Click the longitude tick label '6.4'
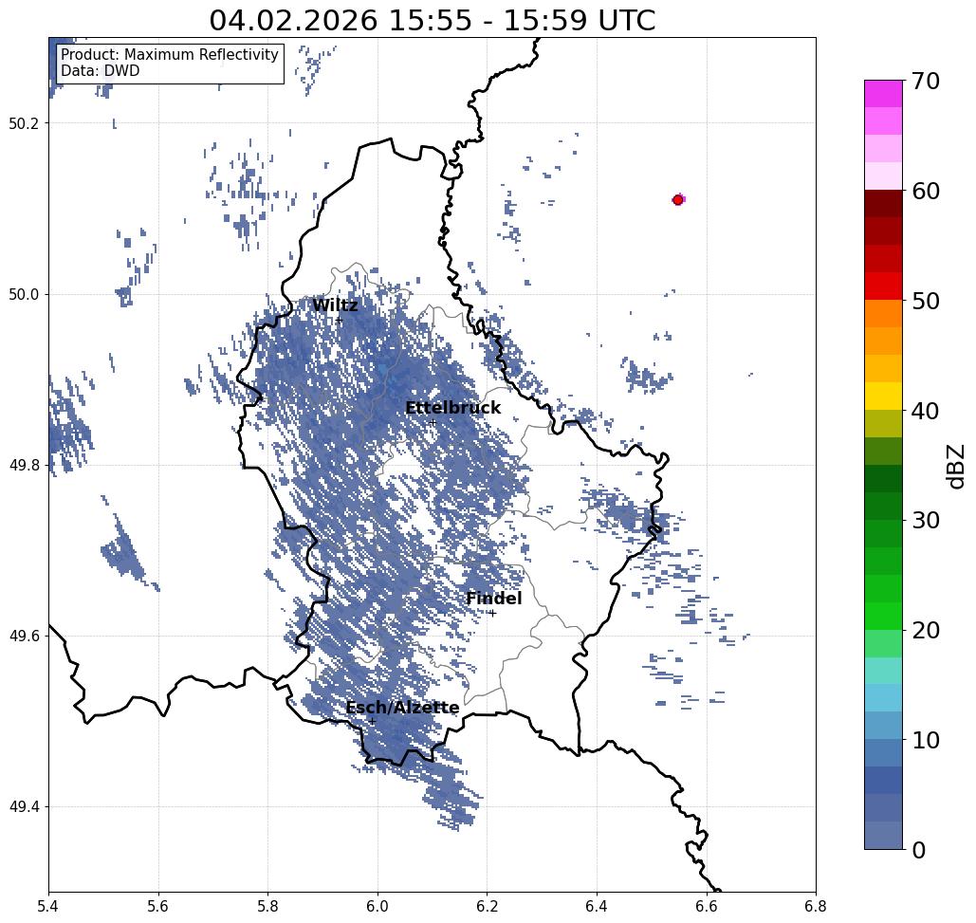The height and width of the screenshot is (923, 976). tap(597, 906)
